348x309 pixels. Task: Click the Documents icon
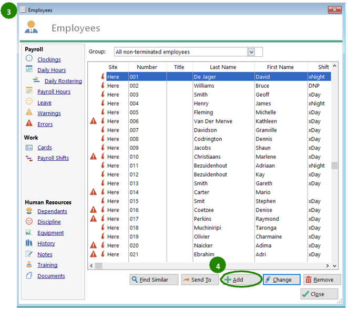(29, 275)
